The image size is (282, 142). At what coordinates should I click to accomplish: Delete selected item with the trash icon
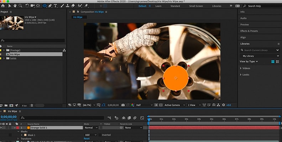(32, 105)
